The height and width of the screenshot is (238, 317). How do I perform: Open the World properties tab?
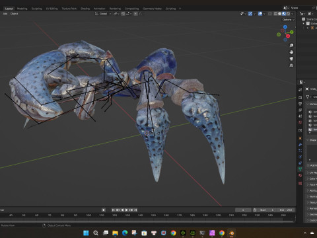300,122
